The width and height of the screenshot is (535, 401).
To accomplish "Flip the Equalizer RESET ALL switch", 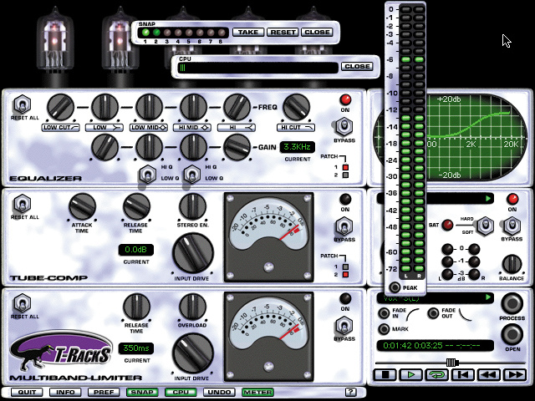I will click(x=23, y=104).
